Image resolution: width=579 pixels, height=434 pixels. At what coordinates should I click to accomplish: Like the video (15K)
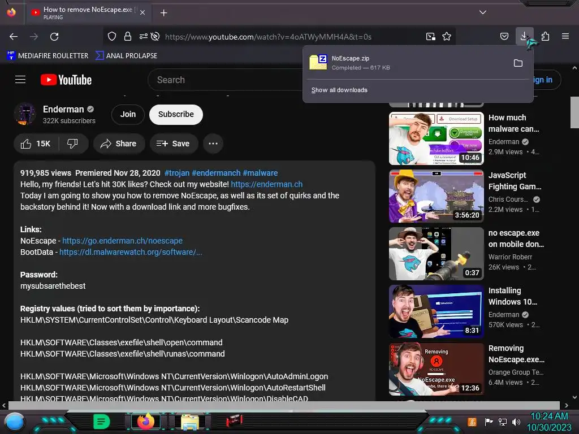tap(36, 144)
